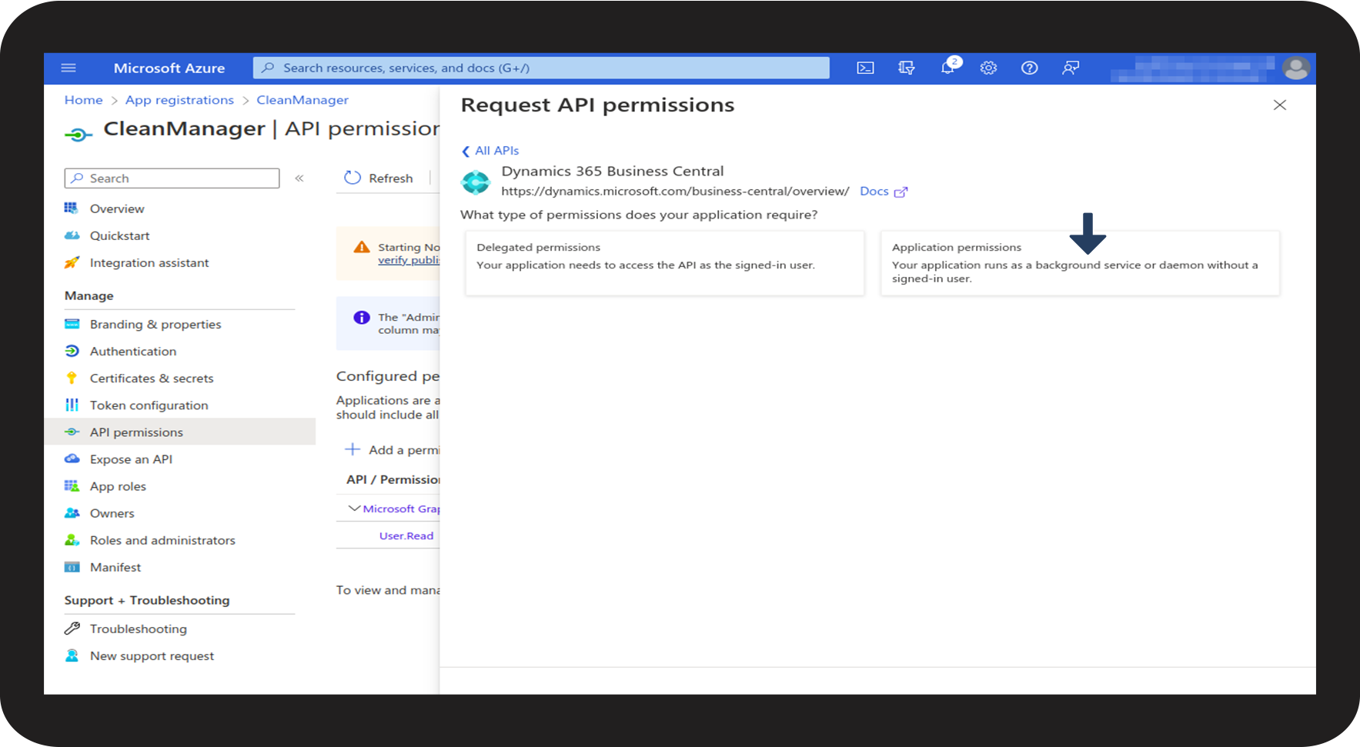Click the New support request icon
The height and width of the screenshot is (747, 1360).
pyautogui.click(x=72, y=655)
